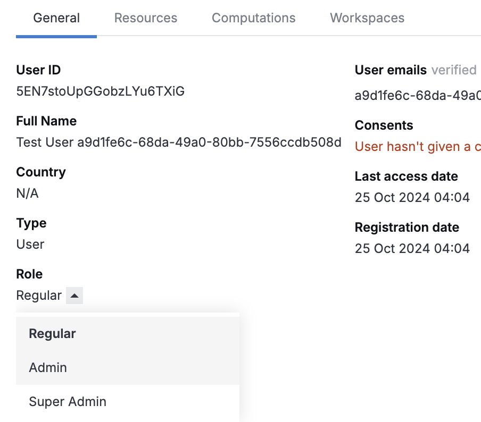Click the Registration date value

tap(412, 249)
